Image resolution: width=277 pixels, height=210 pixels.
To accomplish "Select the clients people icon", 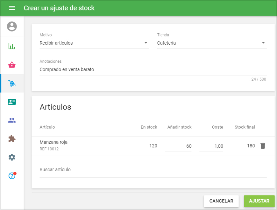I will [x=12, y=120].
